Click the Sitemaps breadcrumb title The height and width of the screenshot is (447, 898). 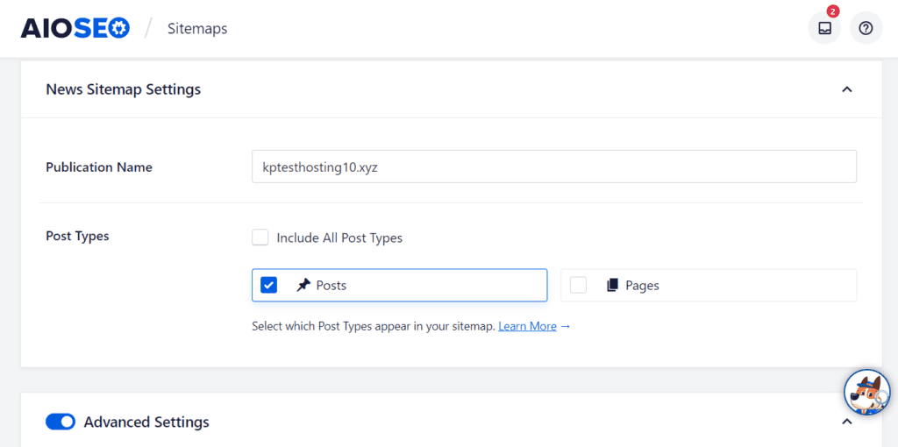197,29
